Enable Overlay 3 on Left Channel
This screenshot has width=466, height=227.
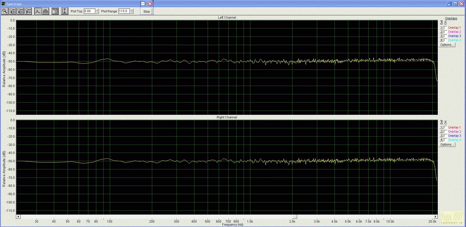point(446,36)
